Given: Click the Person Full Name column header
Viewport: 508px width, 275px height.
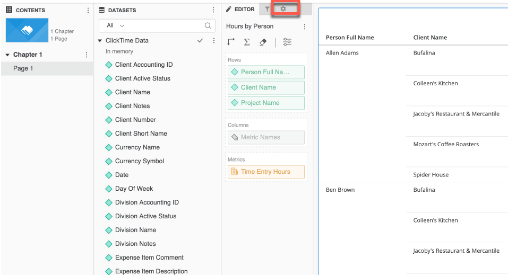Looking at the screenshot, I should 350,38.
